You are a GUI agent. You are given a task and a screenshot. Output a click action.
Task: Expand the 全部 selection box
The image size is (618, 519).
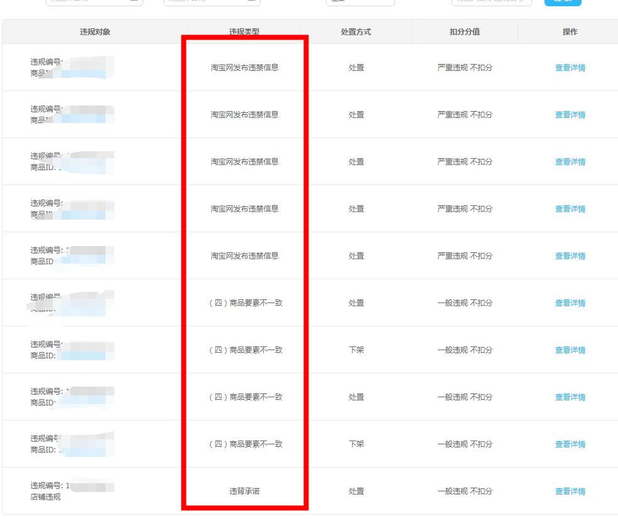[360, 2]
